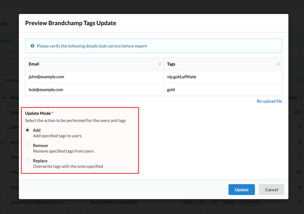Click the another-test tag in the background row
The width and height of the screenshot is (304, 214).
tap(250, 202)
